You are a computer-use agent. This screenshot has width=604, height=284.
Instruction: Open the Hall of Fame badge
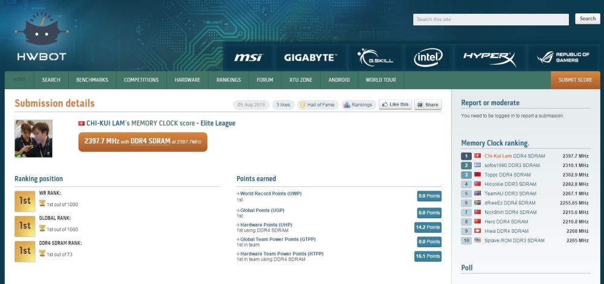tap(316, 105)
